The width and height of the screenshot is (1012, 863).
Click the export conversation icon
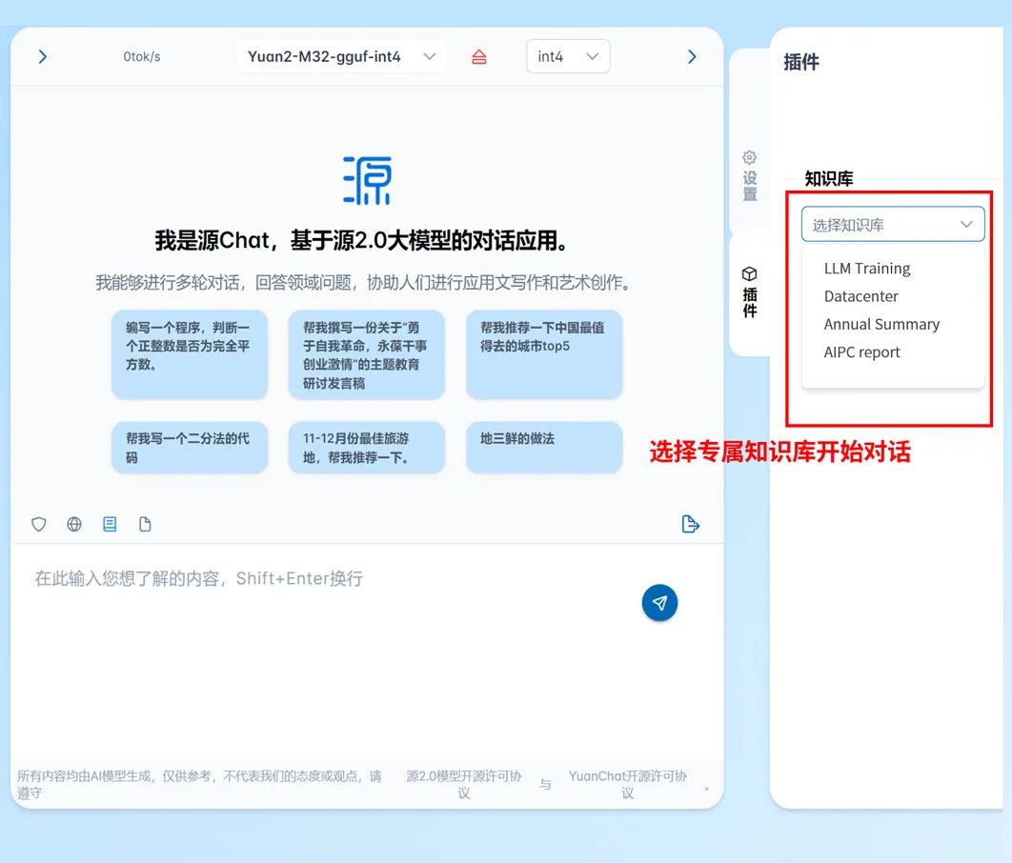point(691,524)
